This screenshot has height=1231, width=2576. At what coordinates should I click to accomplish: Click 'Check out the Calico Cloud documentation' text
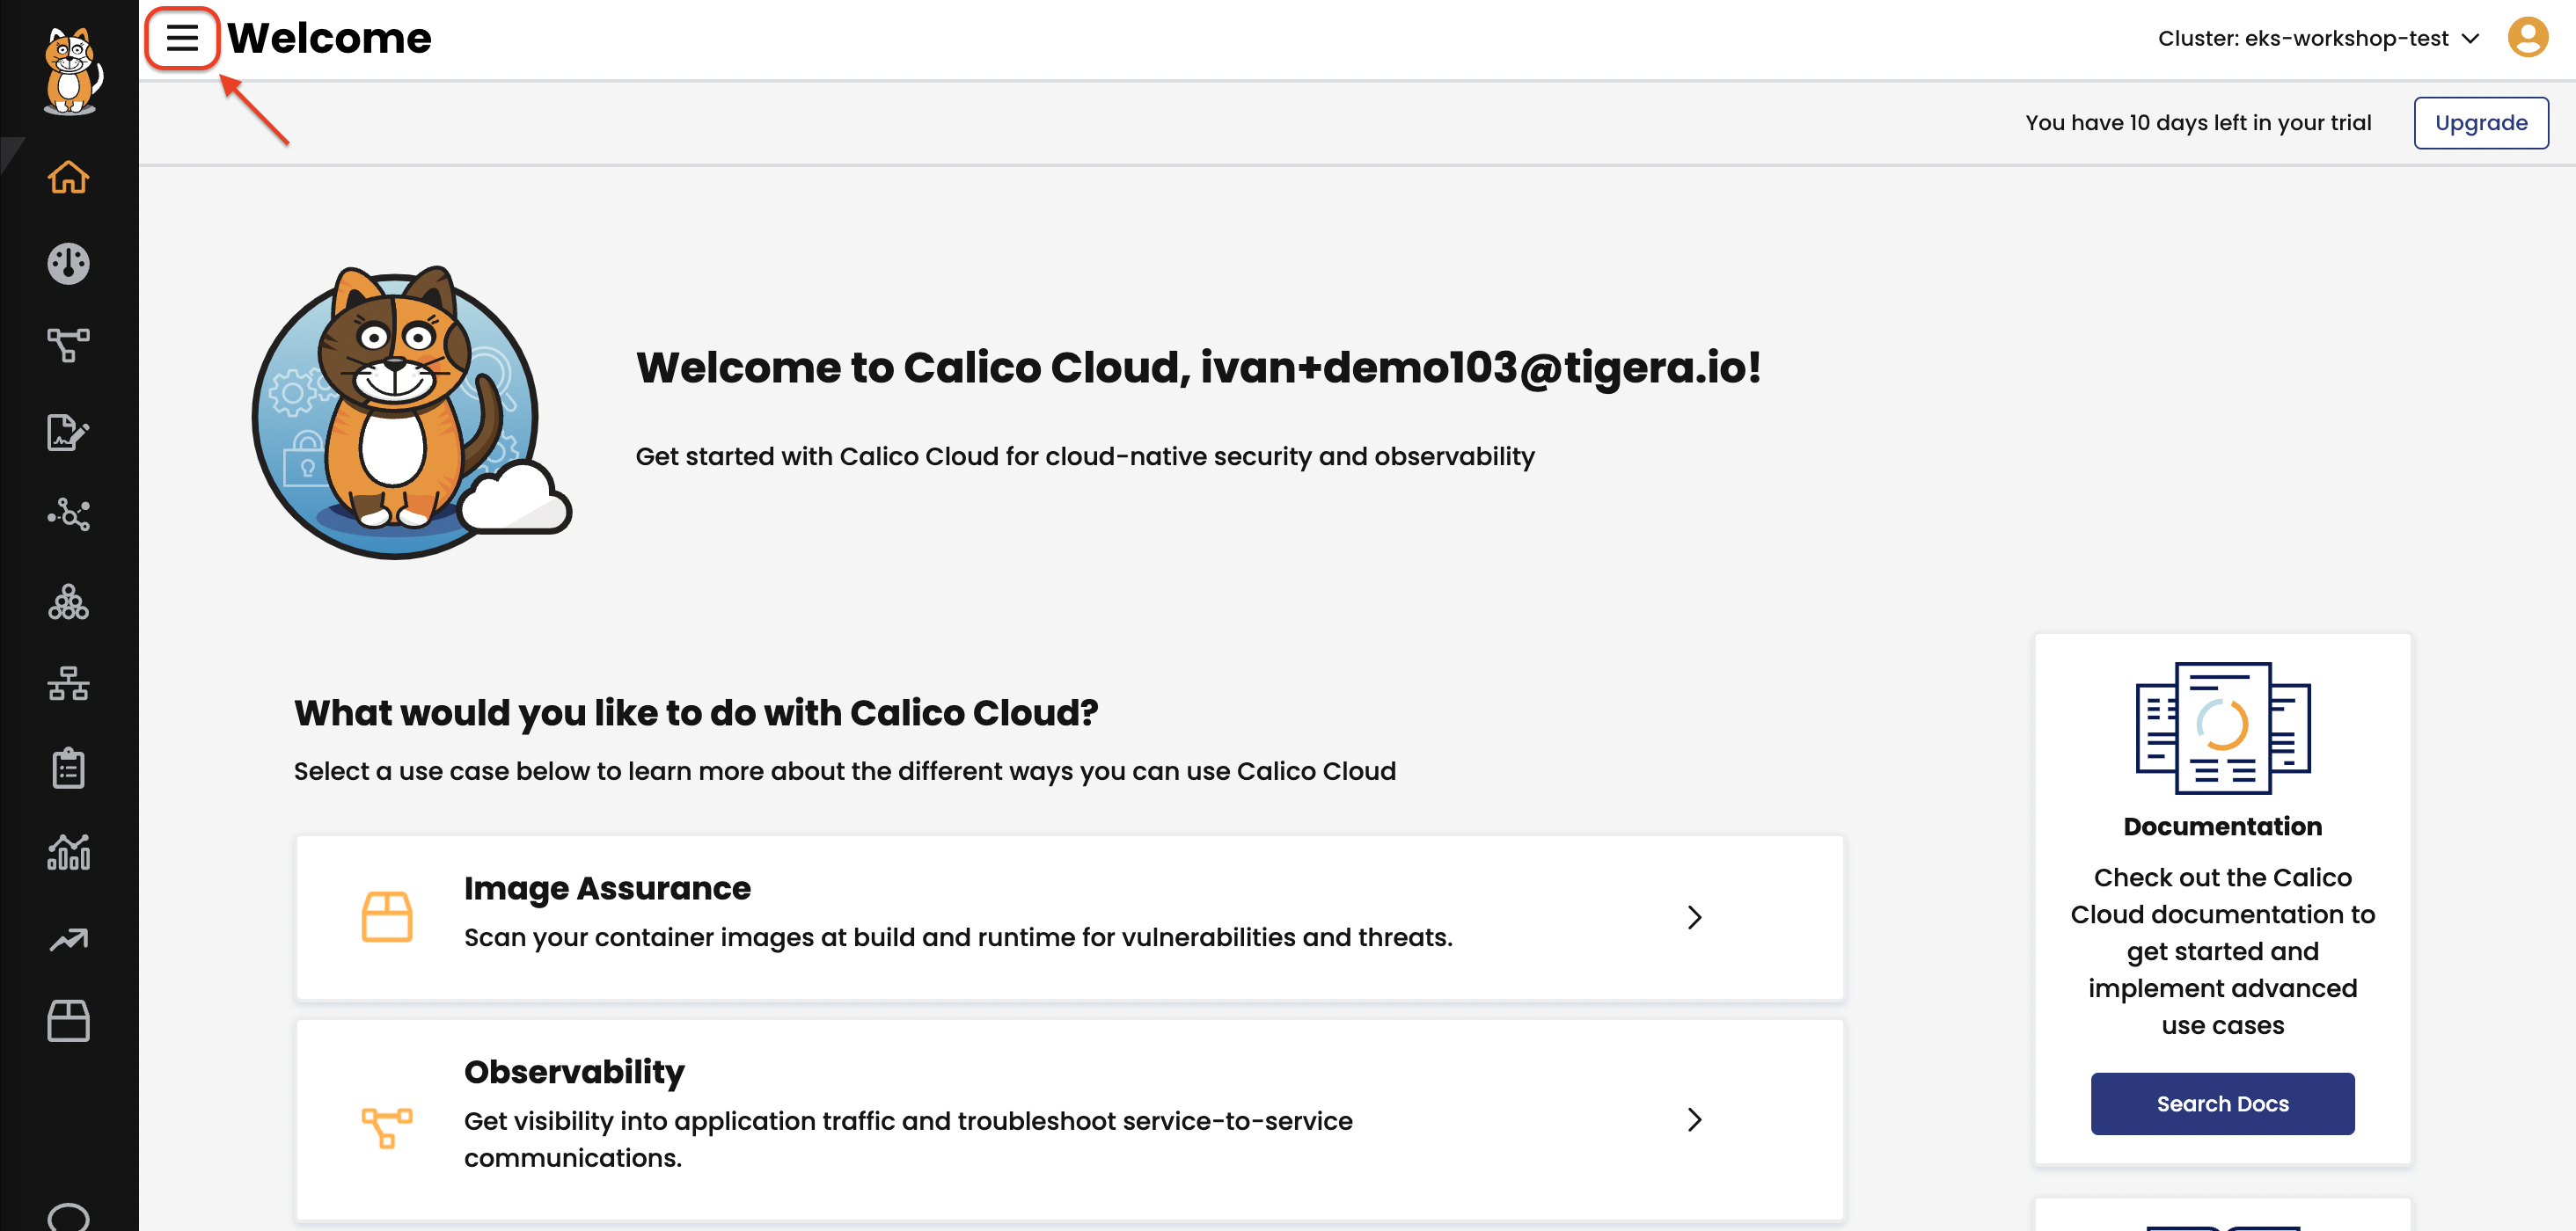click(2222, 951)
